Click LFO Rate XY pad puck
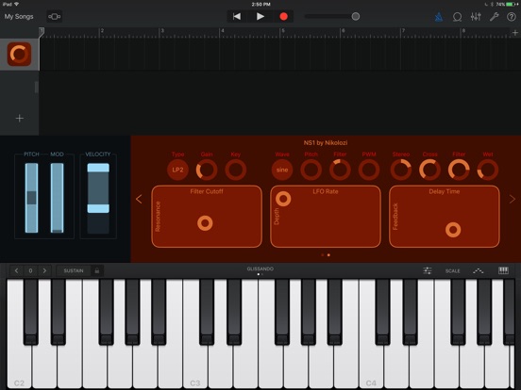Viewport: 521px width, 390px height. pos(283,199)
